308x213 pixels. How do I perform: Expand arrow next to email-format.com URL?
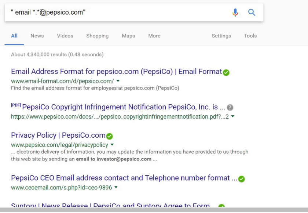point(118,81)
